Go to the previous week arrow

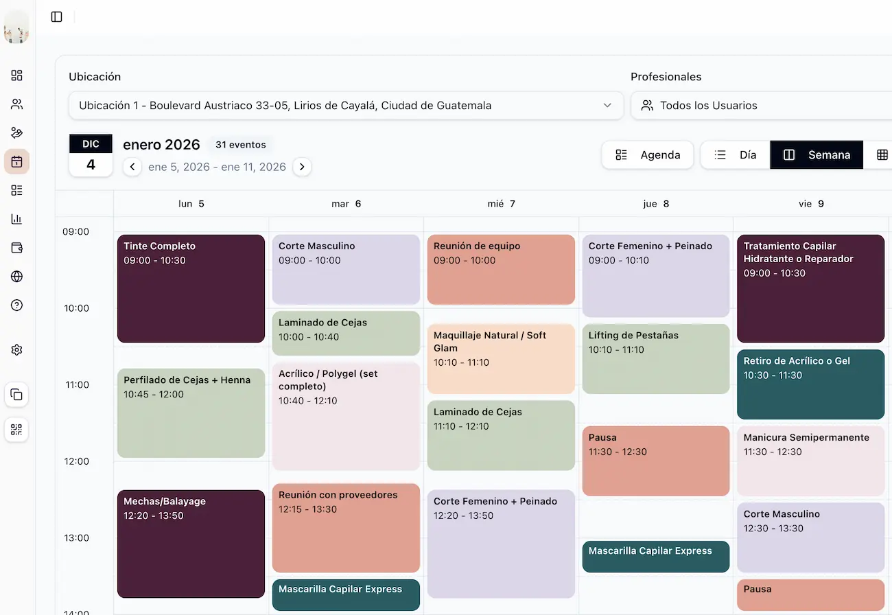click(132, 167)
